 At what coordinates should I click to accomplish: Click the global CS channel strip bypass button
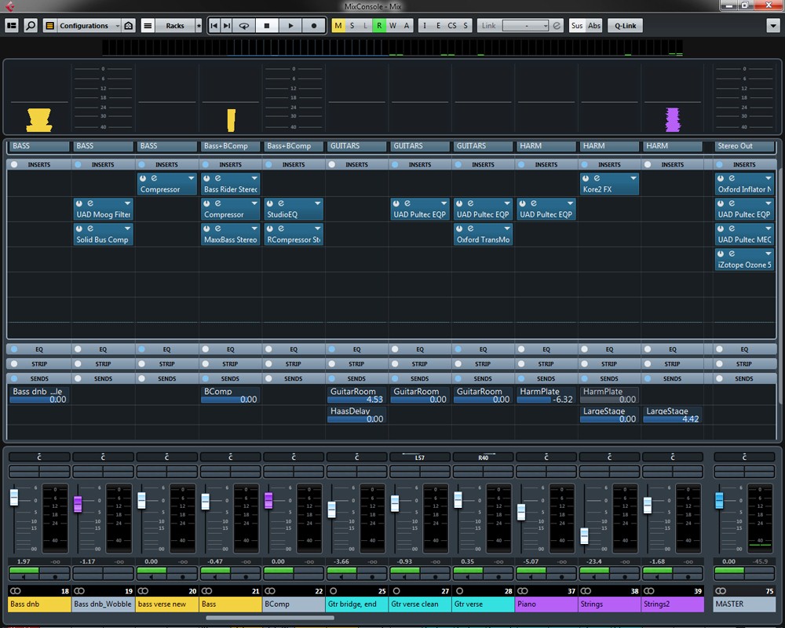[452, 26]
